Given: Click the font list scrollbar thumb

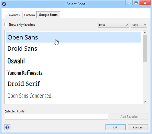Looking at the screenshot, I should pyautogui.click(x=145, y=48).
